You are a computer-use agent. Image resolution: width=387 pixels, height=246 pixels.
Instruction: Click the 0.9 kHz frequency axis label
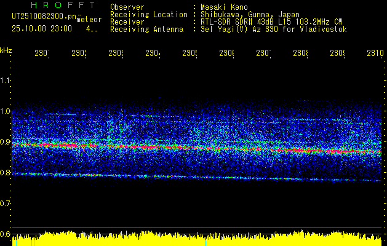[x=5, y=142]
